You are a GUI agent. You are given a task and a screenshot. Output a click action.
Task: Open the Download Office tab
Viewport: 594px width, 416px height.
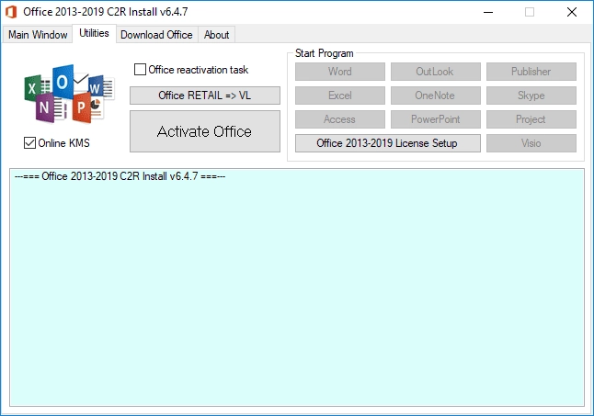pos(156,35)
